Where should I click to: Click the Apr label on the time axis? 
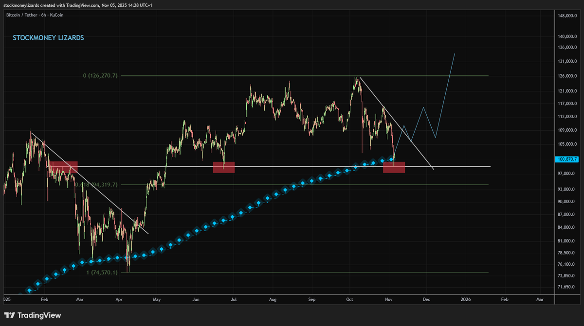(x=119, y=300)
